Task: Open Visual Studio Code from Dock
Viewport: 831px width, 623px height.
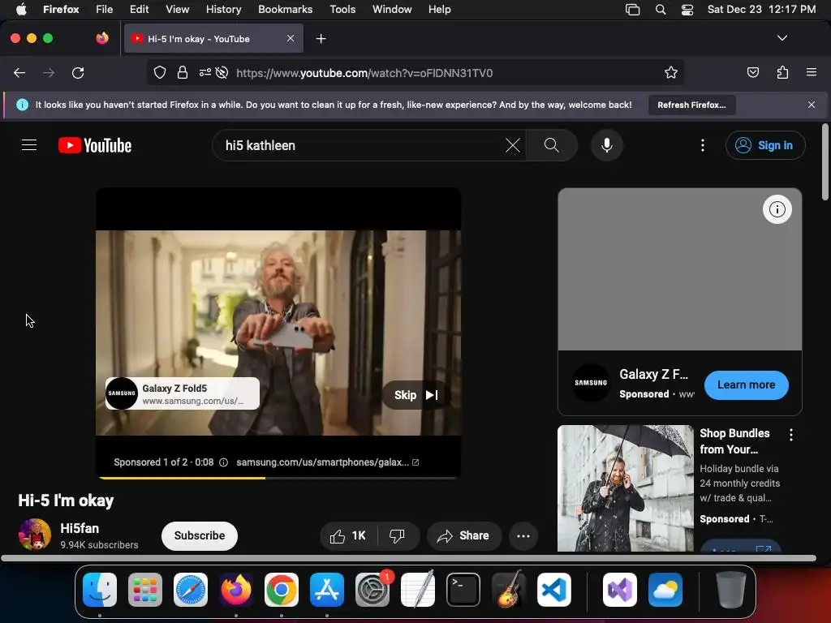Action: [x=553, y=590]
